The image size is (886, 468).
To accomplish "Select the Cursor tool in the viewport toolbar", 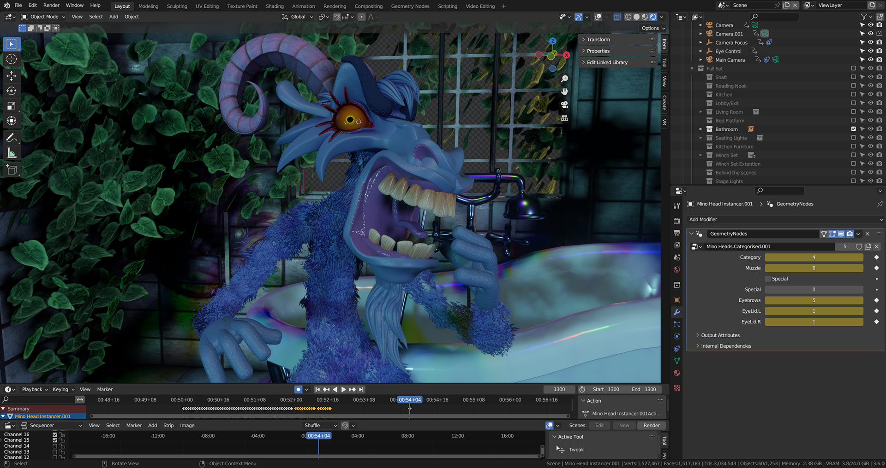I will [12, 59].
